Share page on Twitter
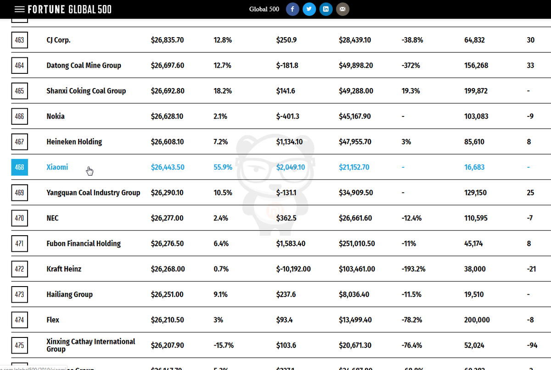 tap(309, 9)
